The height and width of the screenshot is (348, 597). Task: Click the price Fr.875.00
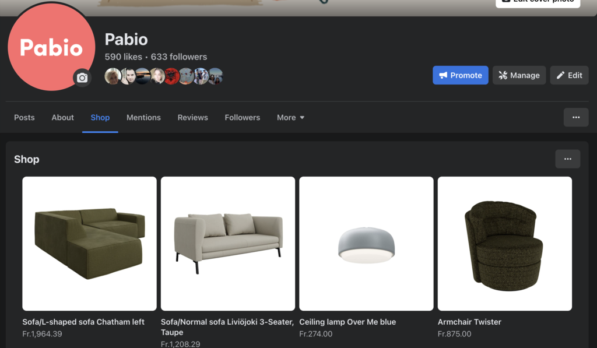click(454, 334)
